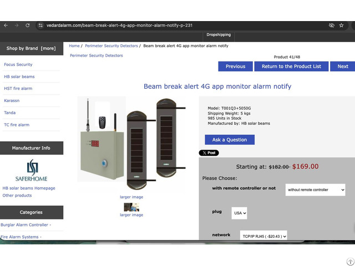This screenshot has height=266, width=355.
Task: Open Perimeter Security Detectors breadcrumb link
Action: [111, 45]
